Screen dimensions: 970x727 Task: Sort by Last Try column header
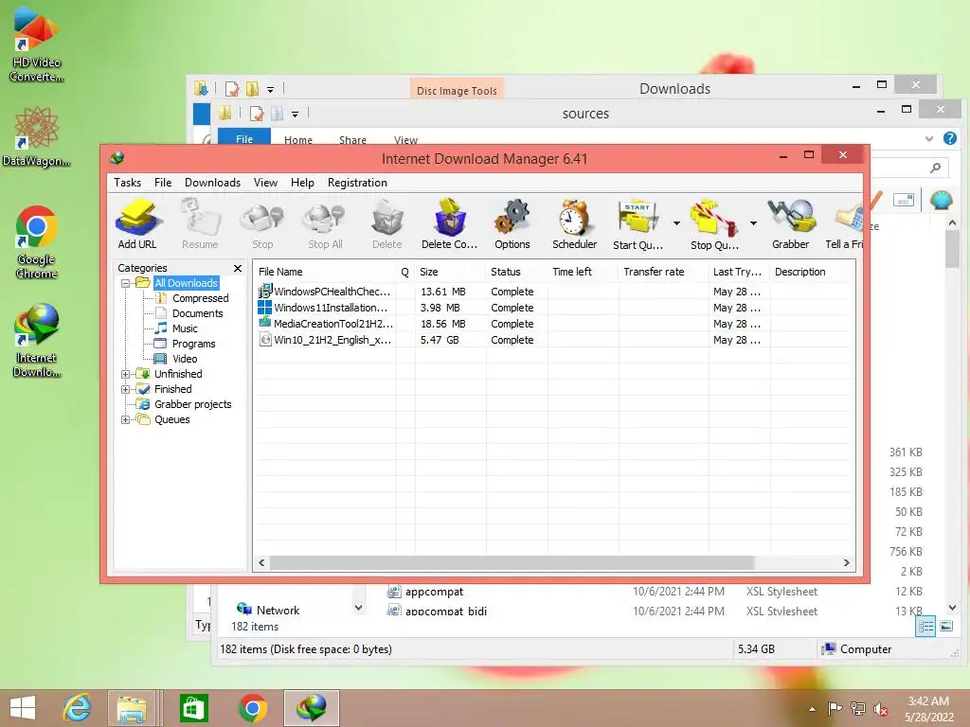tap(739, 272)
